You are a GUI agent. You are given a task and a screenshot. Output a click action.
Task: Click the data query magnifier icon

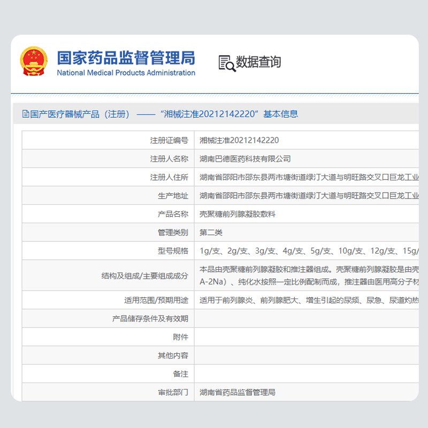(x=227, y=63)
